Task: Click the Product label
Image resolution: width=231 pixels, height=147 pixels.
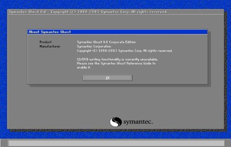Action: (x=46, y=42)
